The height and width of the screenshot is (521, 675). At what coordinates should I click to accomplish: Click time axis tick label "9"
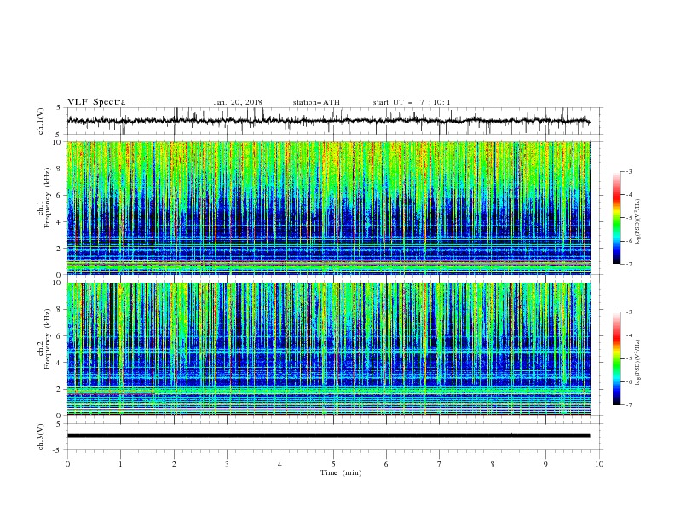pos(545,464)
